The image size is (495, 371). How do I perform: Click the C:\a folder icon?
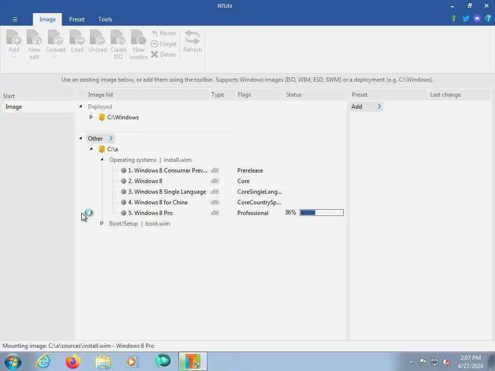[102, 149]
